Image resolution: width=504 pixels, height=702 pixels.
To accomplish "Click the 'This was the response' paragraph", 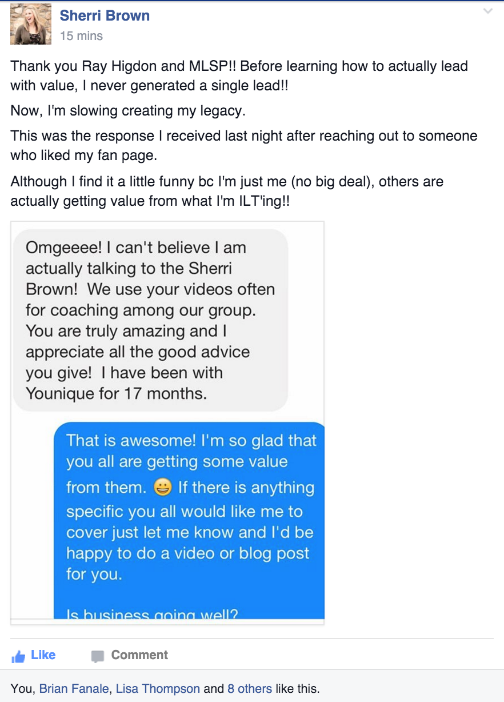I will 244,145.
